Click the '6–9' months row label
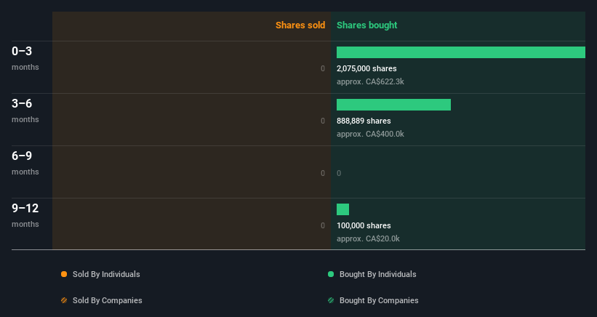597x317 pixels. pos(25,163)
